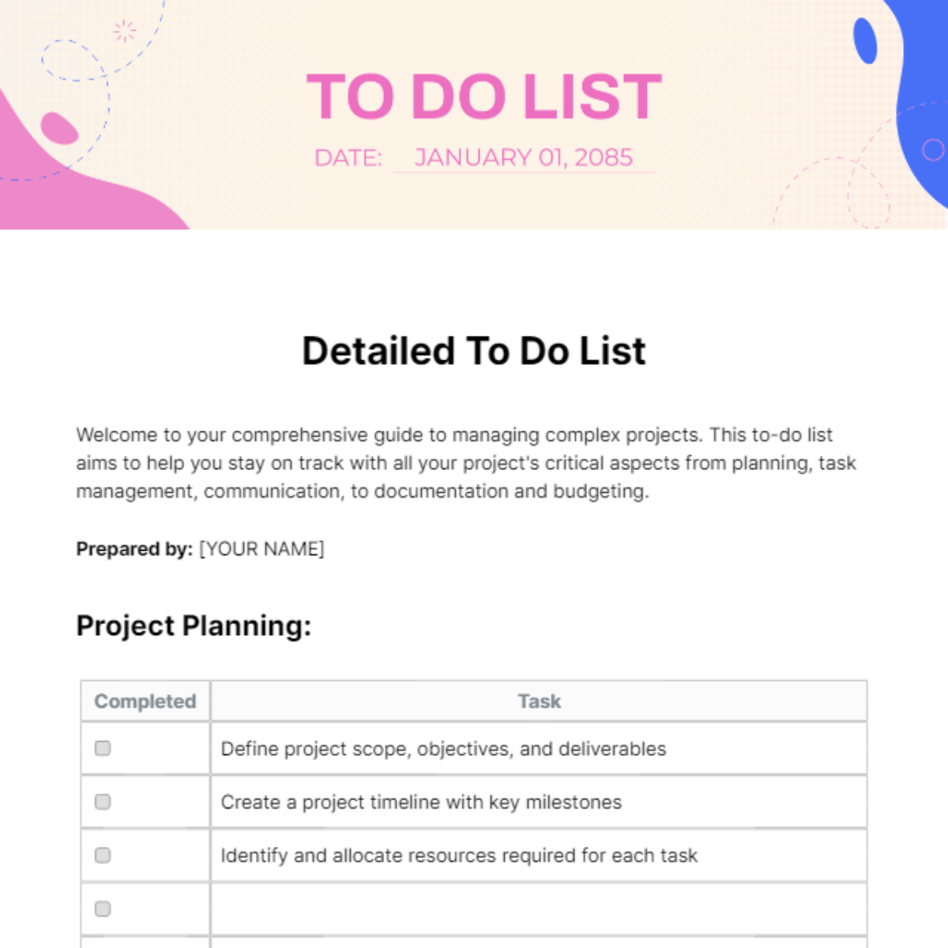The image size is (948, 948).
Task: Click the Completed column header
Action: coord(145,702)
